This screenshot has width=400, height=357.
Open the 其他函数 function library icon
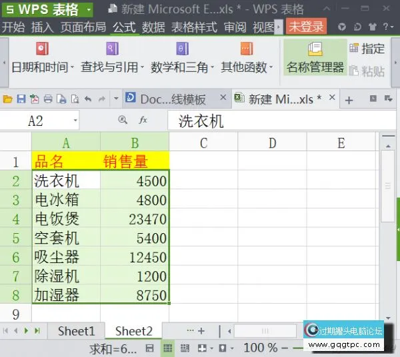(247, 49)
